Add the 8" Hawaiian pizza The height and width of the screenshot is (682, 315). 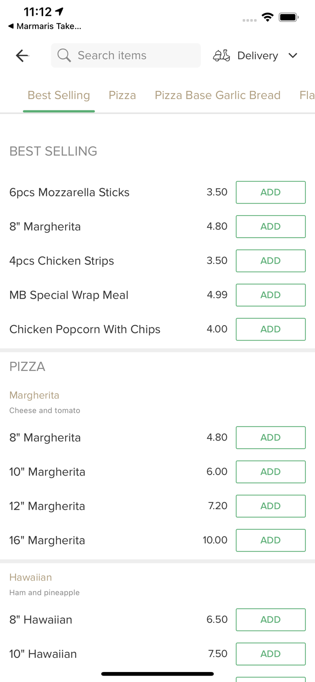(270, 619)
